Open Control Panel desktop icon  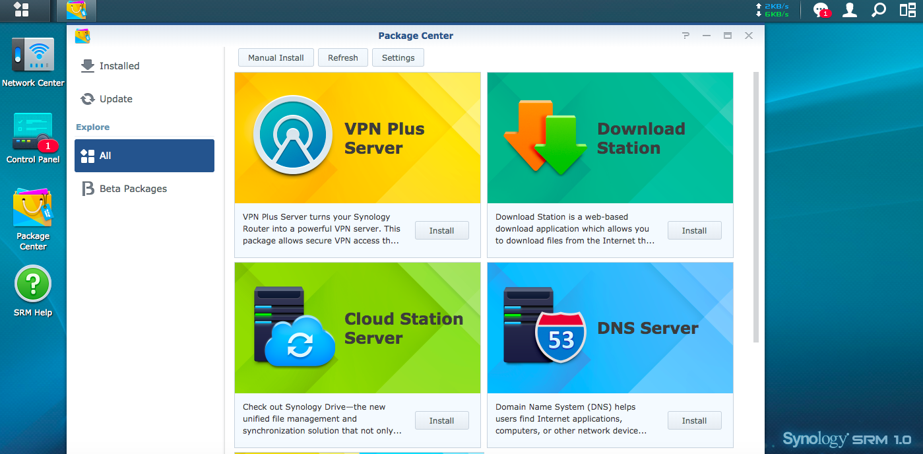click(x=33, y=139)
